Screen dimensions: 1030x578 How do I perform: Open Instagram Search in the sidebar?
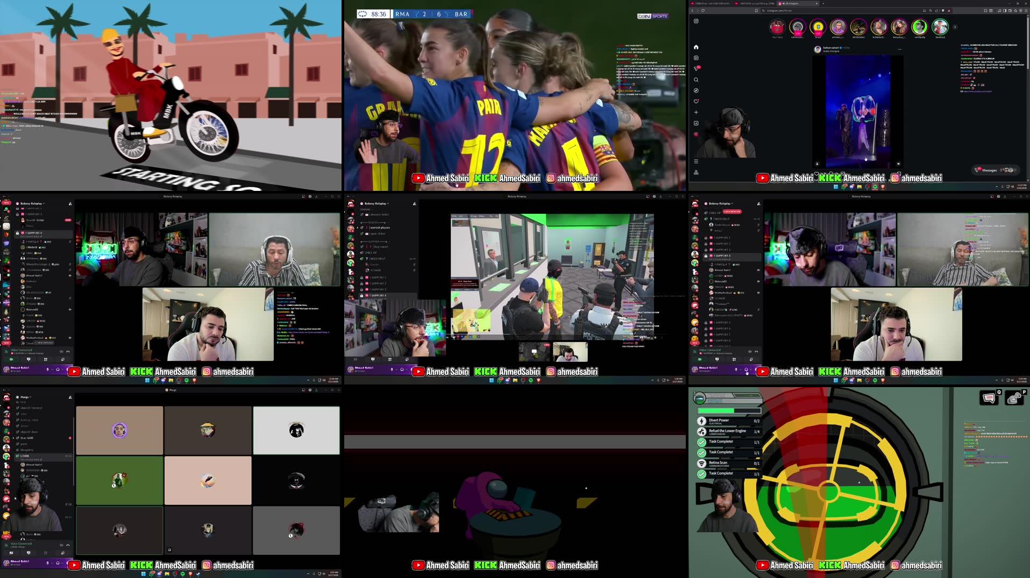(x=696, y=80)
